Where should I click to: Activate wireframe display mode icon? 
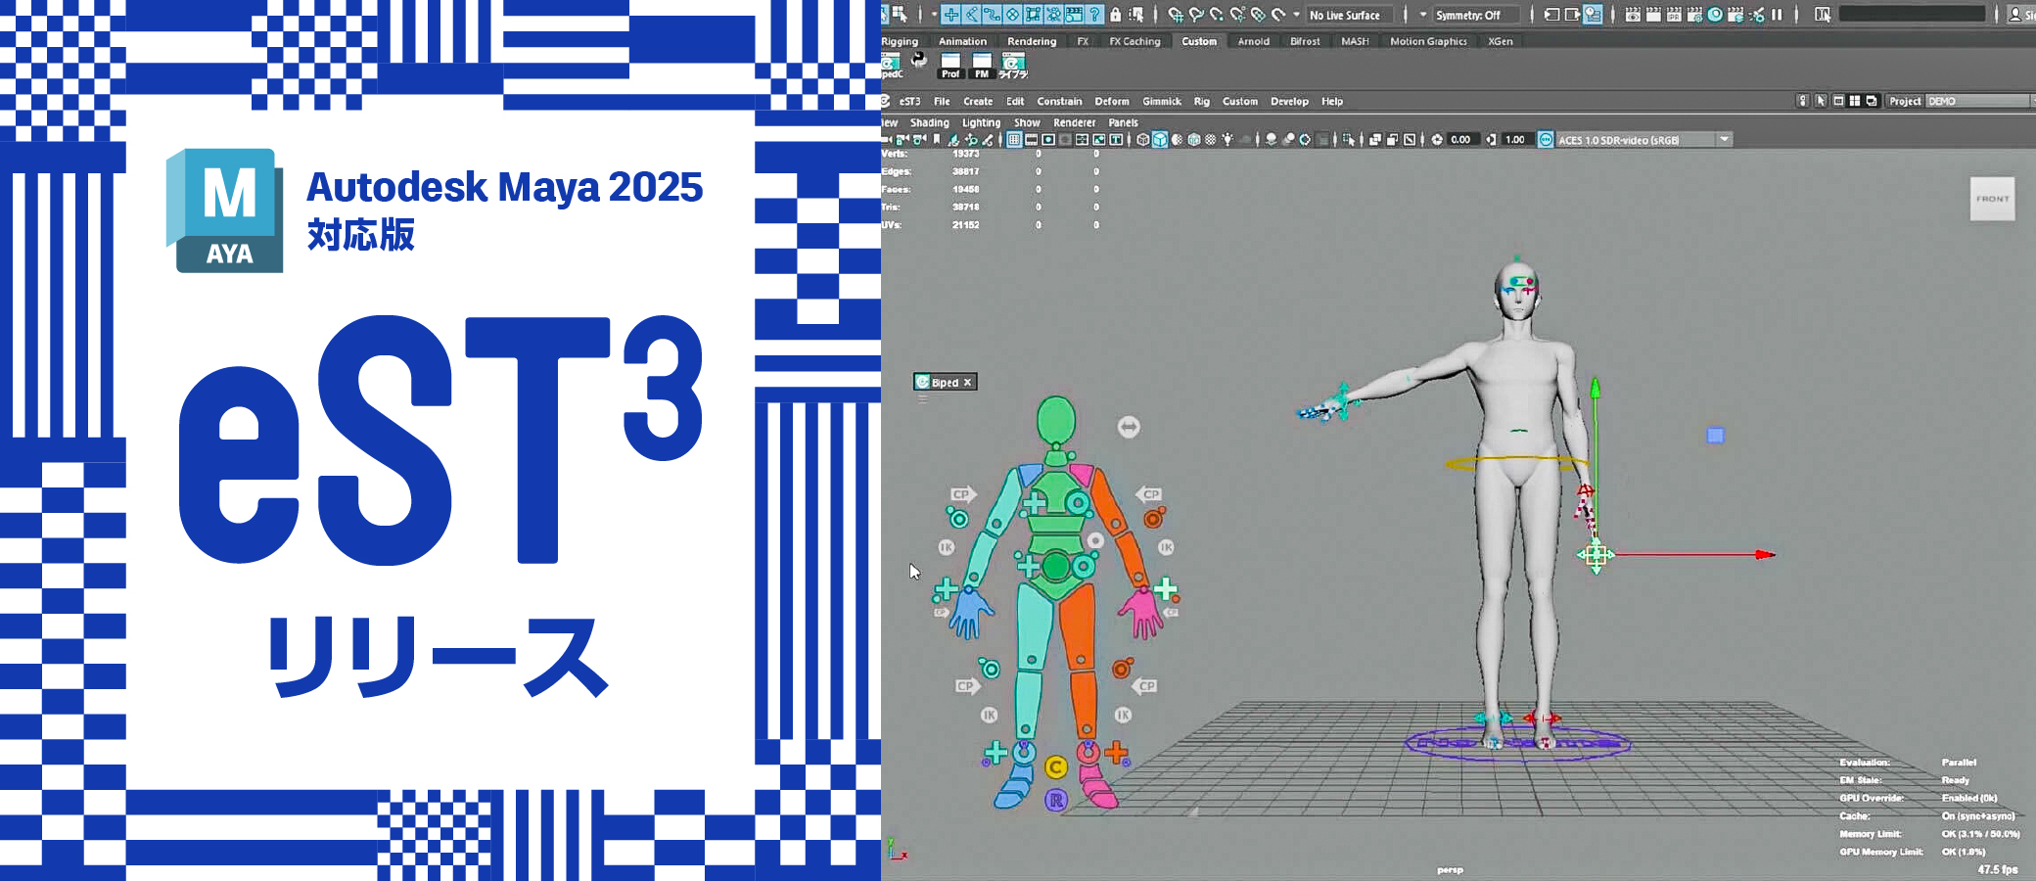click(x=1143, y=139)
